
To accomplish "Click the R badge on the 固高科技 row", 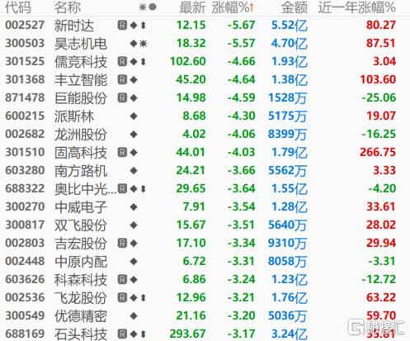I will 122,153.
